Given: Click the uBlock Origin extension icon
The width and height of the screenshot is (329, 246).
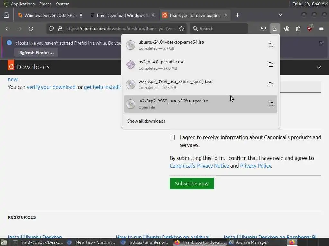Looking at the screenshot, I should pyautogui.click(x=310, y=28).
